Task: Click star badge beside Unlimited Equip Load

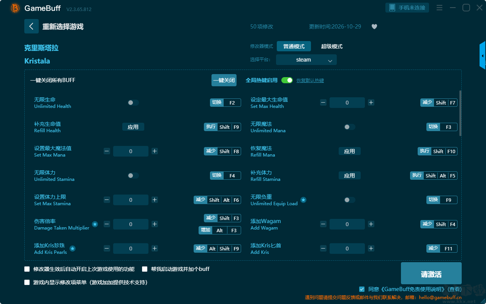Action: click(303, 200)
